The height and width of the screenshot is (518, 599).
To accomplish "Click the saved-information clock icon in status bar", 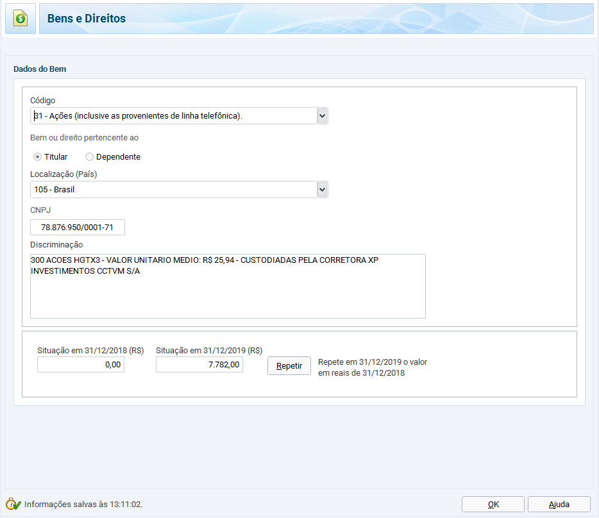I will tap(13, 504).
